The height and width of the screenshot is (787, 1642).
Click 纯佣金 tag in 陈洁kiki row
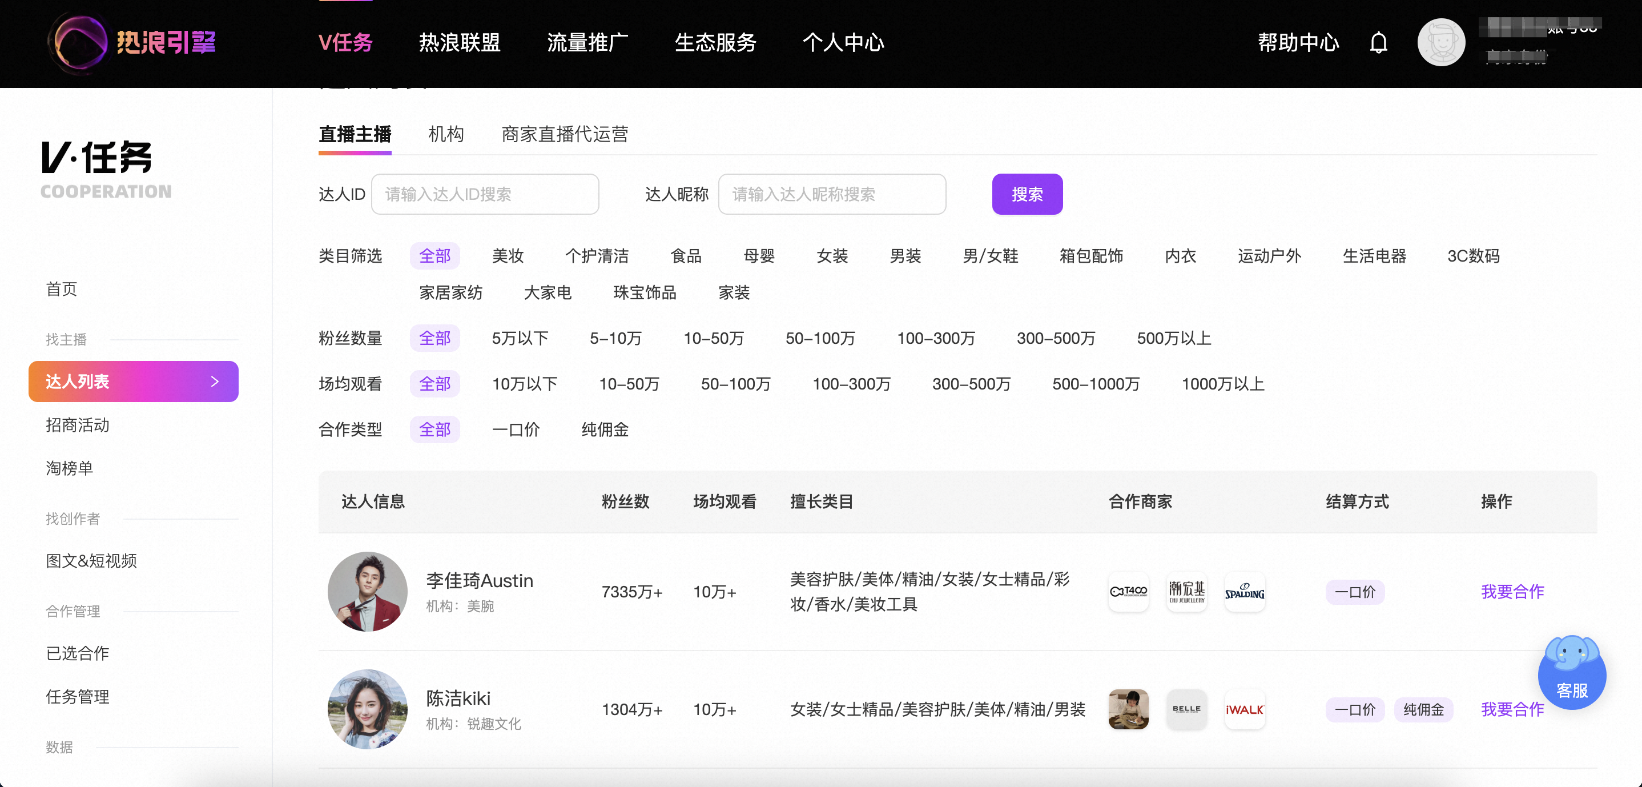pos(1423,709)
